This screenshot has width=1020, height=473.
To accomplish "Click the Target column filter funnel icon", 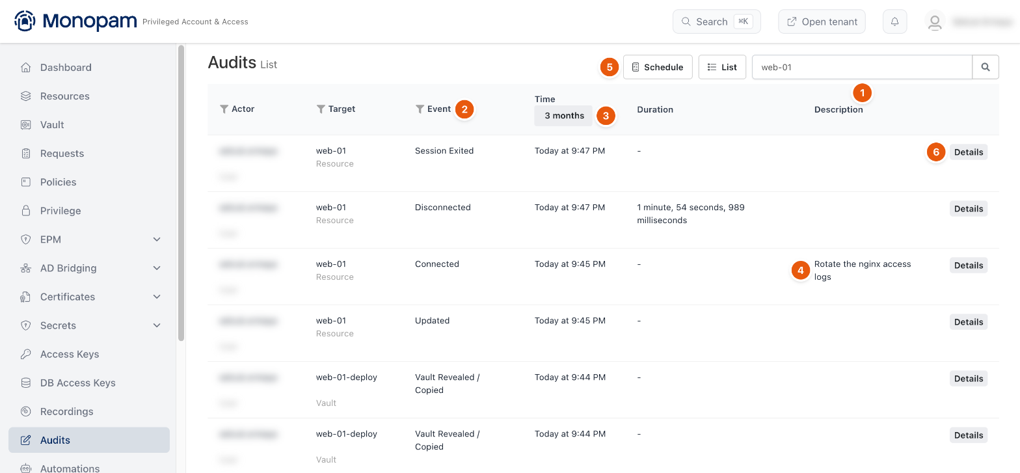I will (x=321, y=109).
